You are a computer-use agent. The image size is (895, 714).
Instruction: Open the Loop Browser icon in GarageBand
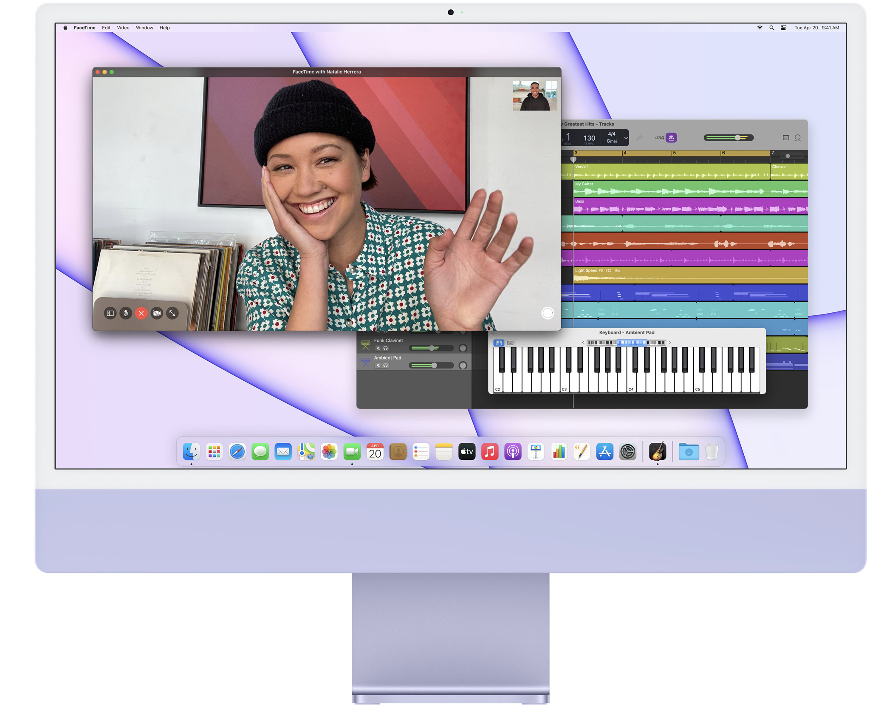pos(797,138)
